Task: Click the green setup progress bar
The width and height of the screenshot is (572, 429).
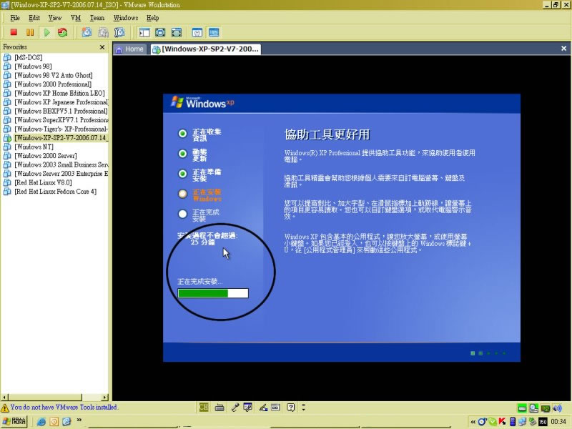Action: 213,293
